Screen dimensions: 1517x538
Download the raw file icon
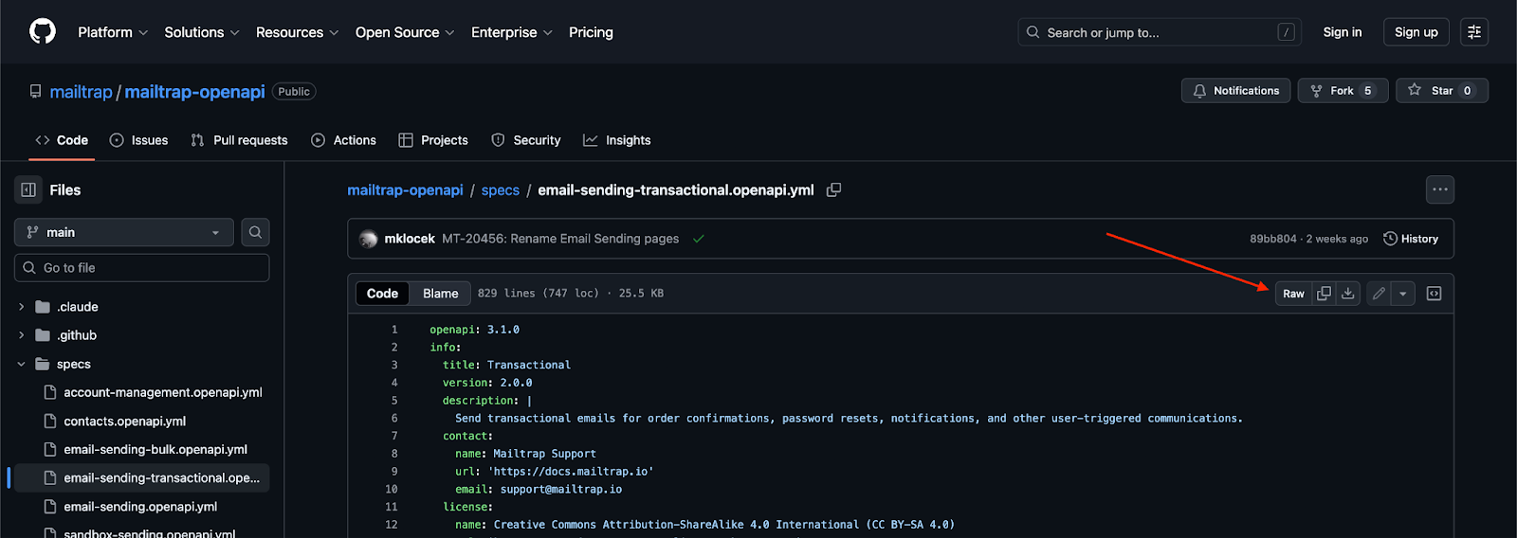point(1347,294)
